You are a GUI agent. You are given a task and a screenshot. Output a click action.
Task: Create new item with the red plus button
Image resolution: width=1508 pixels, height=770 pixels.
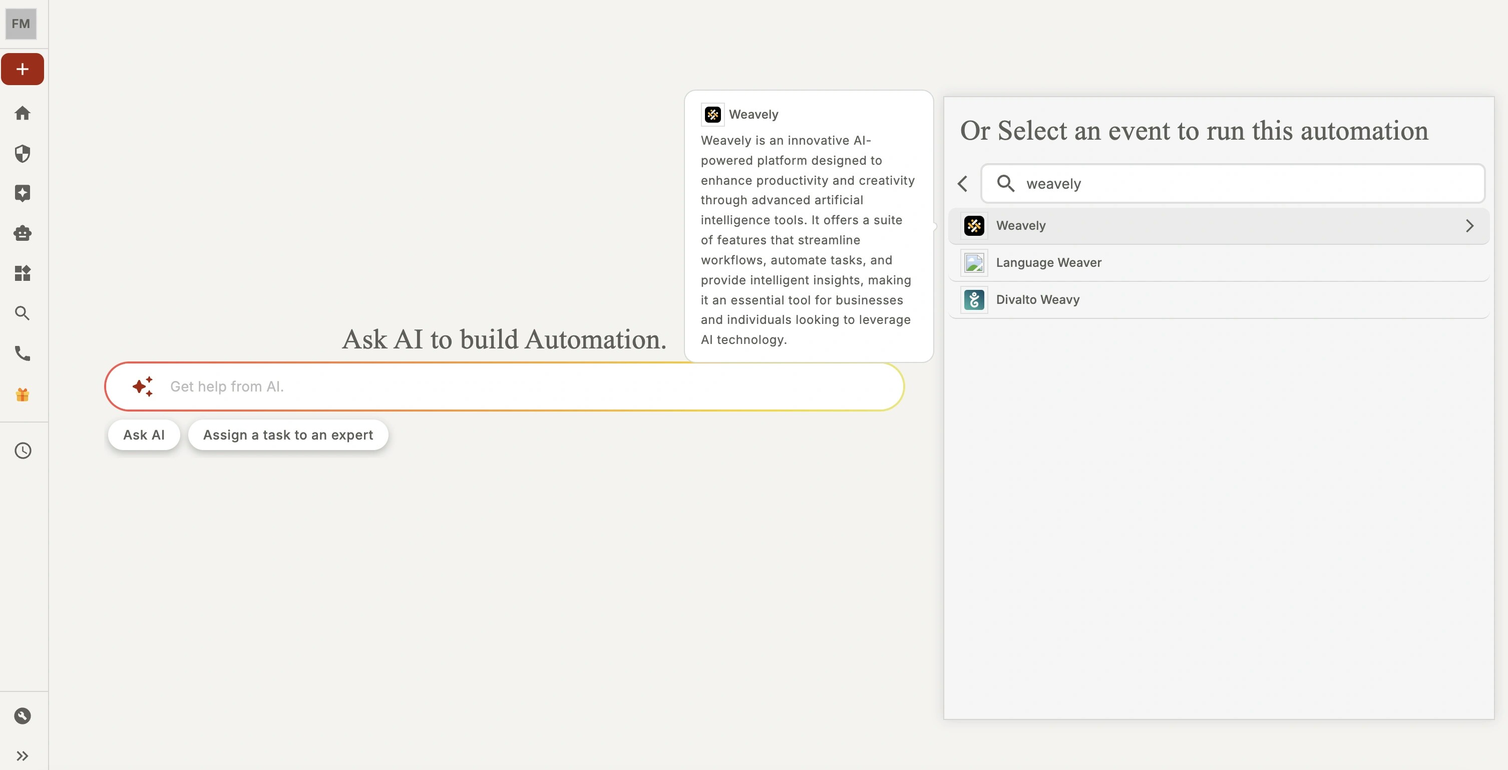point(22,69)
